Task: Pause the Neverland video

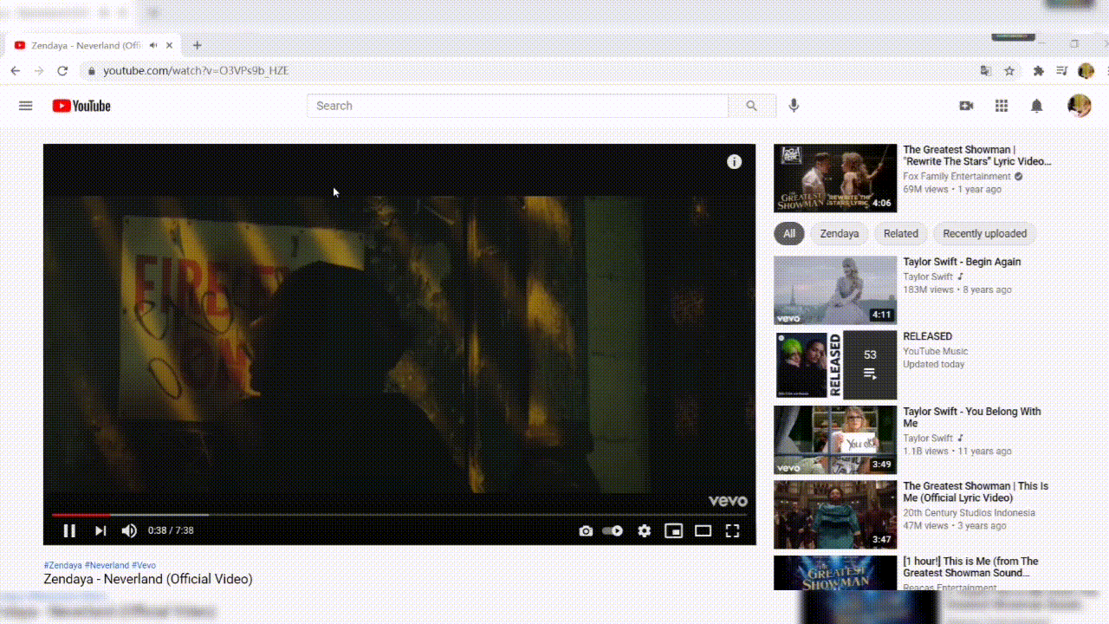Action: tap(69, 531)
